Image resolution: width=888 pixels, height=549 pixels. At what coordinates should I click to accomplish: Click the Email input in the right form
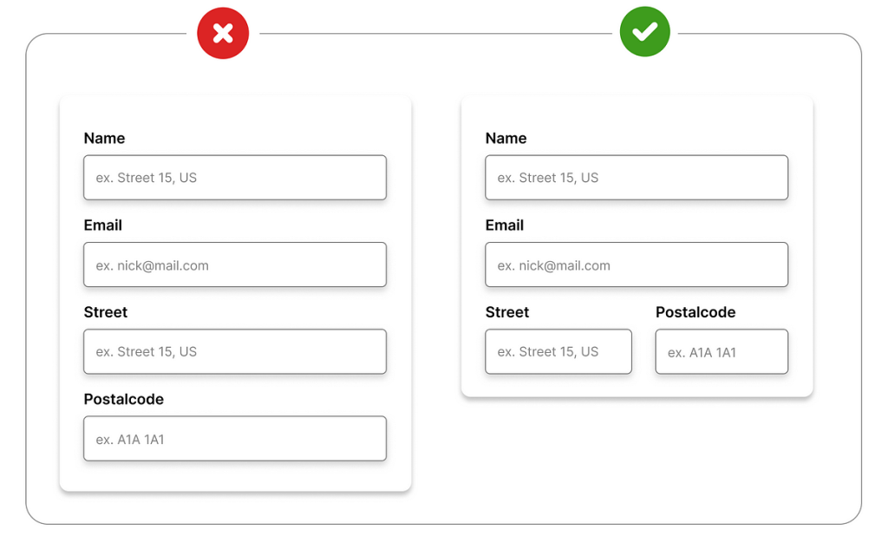[x=636, y=265]
